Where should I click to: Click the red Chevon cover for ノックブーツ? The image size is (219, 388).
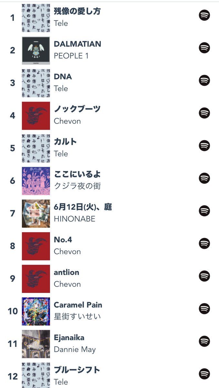pos(36,116)
